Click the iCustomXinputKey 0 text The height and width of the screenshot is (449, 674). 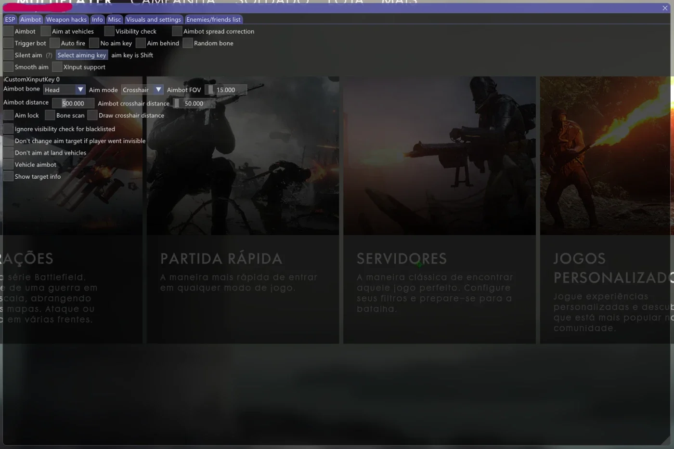point(32,79)
